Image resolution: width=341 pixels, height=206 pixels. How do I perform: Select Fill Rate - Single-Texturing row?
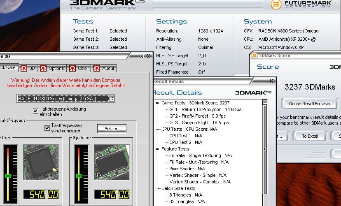point(201,155)
